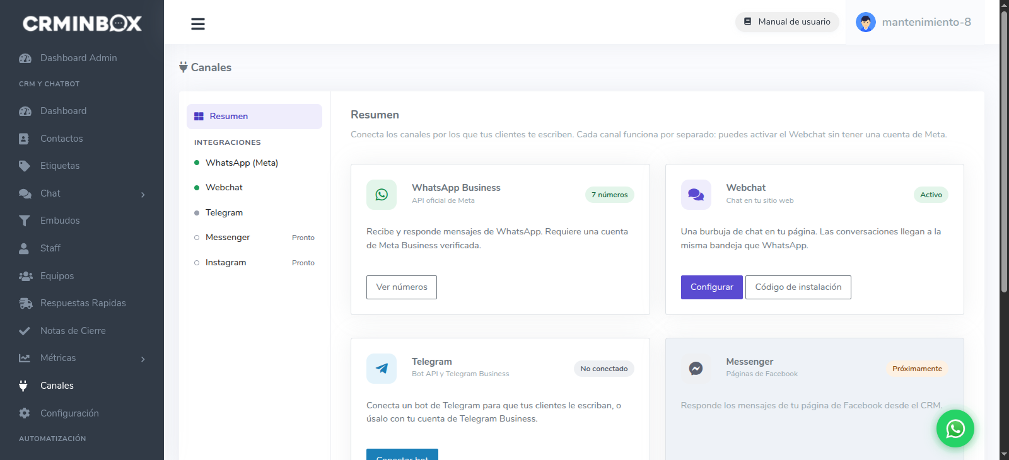
Task: Click the No conectado status badge
Action: pos(604,369)
